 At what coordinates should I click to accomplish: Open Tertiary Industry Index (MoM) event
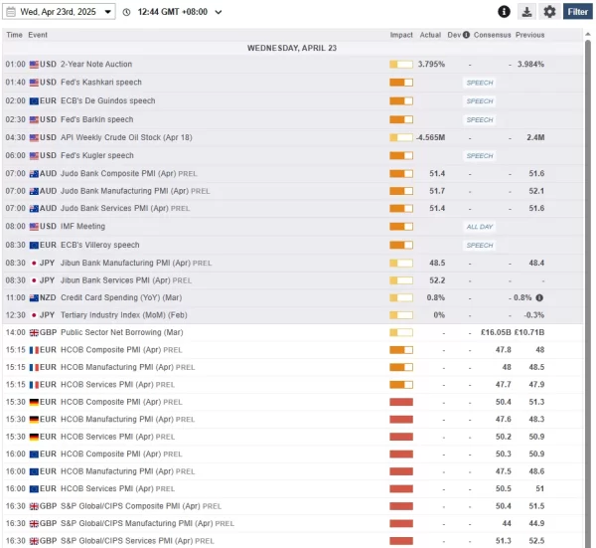tap(124, 315)
